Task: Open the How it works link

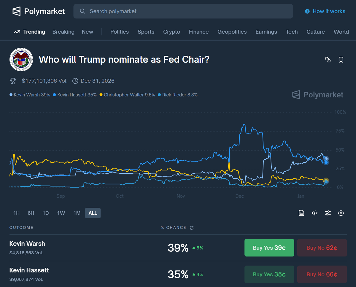Action: (x=325, y=11)
